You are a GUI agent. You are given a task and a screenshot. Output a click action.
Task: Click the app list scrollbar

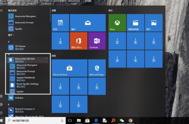[x=50, y=15]
